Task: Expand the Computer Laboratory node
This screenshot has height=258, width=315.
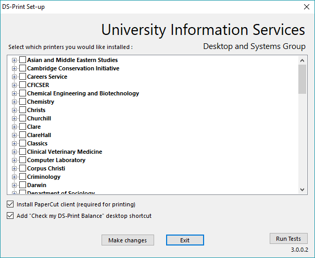Action: (14, 160)
